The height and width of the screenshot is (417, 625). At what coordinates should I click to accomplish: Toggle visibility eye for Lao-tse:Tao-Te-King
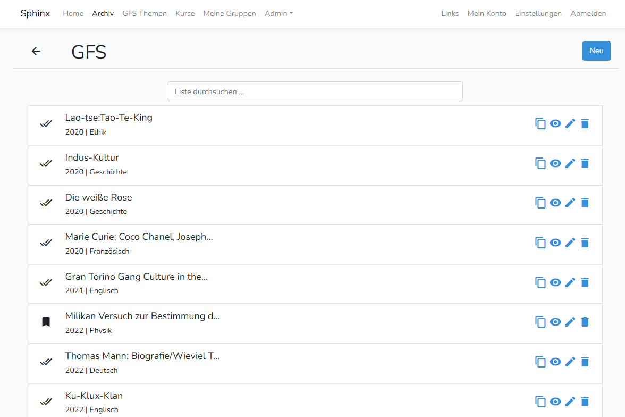[x=555, y=123]
